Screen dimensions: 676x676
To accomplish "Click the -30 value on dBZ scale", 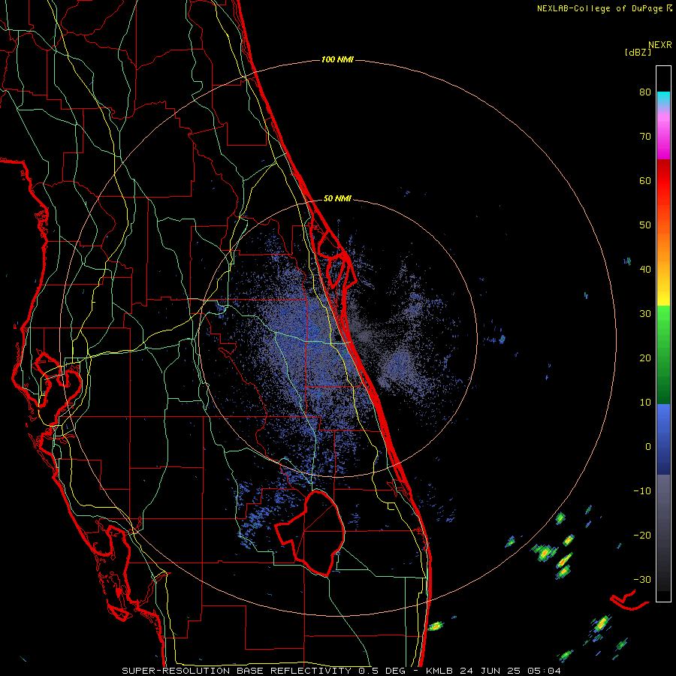I will point(642,579).
